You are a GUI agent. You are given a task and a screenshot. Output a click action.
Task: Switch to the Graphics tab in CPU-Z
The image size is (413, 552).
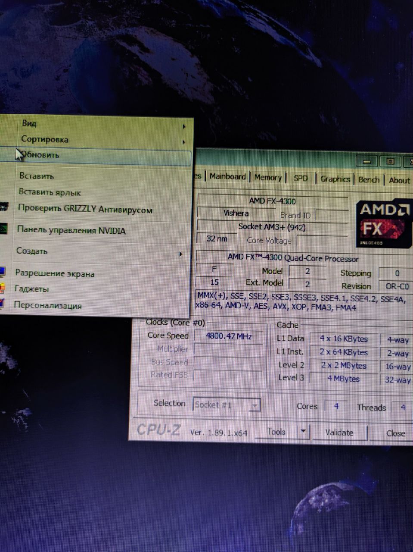(335, 179)
